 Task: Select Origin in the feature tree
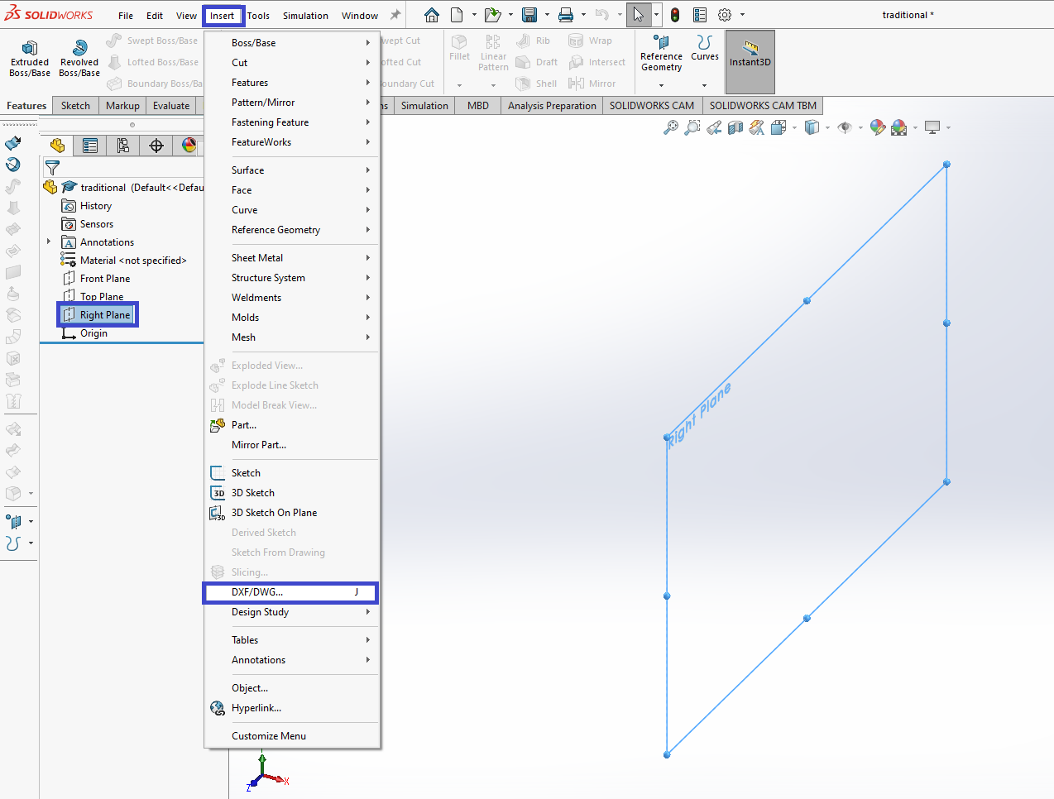[85, 333]
